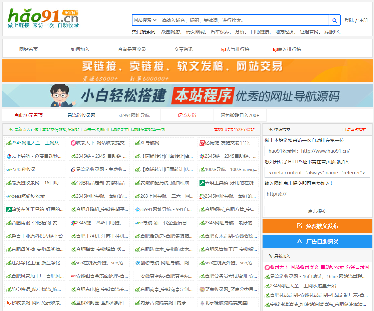Select the 亿流友链 tab
The height and width of the screenshot is (311, 374).
pos(187,115)
